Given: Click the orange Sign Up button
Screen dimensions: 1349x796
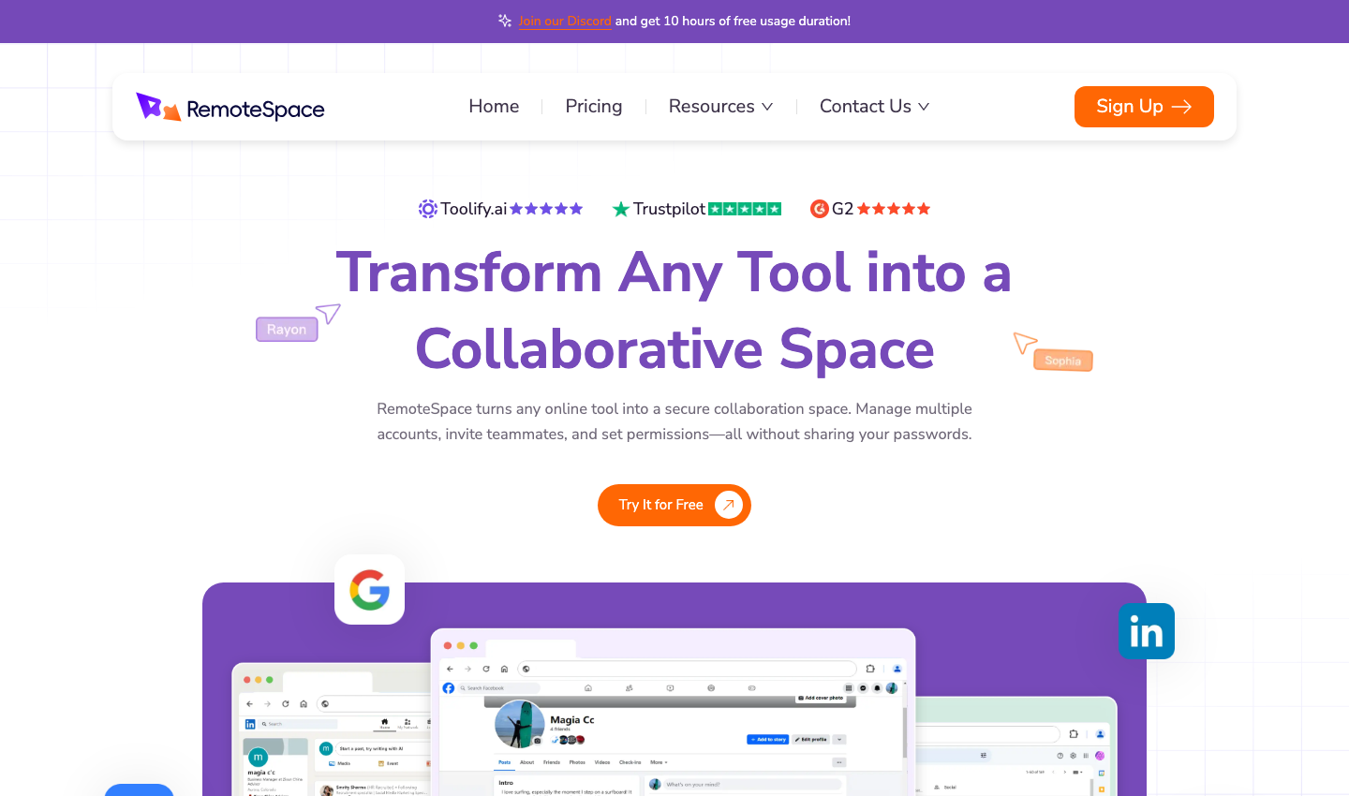Looking at the screenshot, I should [1144, 107].
